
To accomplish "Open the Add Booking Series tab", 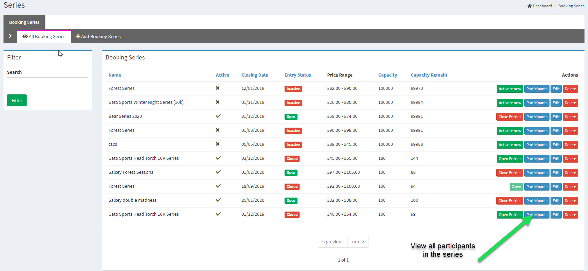I will coord(98,36).
